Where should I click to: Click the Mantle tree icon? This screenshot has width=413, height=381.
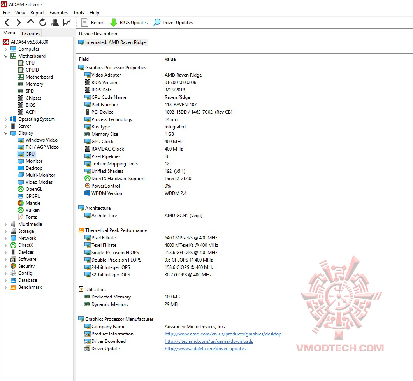21,203
